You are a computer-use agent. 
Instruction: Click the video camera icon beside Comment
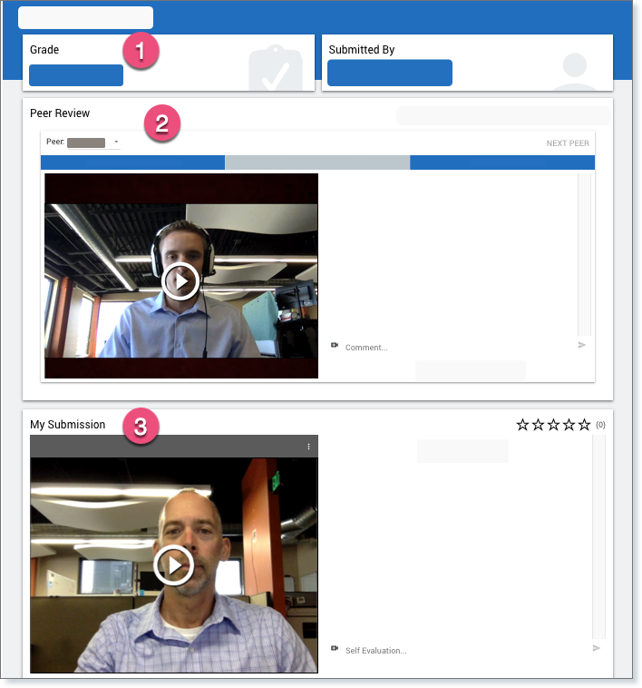click(x=335, y=346)
